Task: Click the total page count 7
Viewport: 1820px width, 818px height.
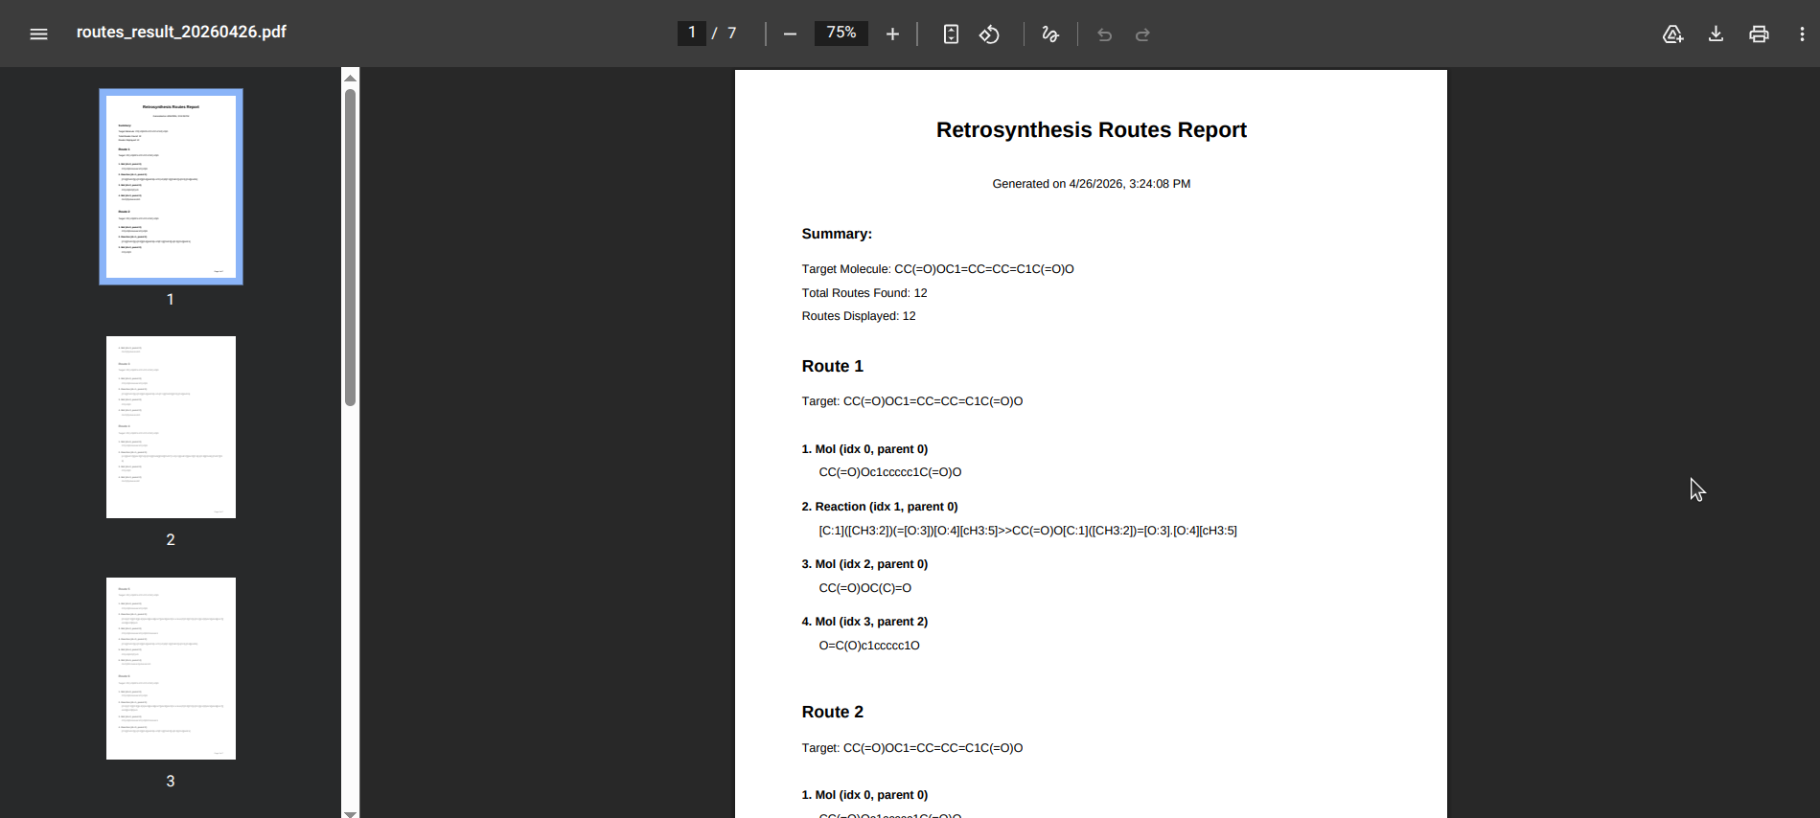Action: pyautogui.click(x=732, y=33)
